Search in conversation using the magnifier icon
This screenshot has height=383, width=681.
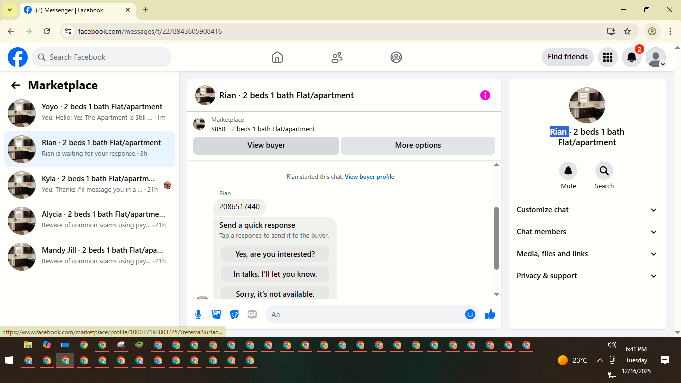604,171
